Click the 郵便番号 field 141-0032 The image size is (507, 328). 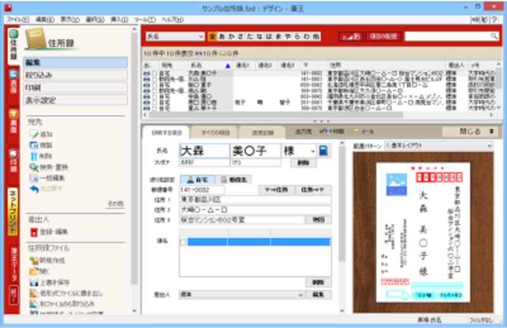202,190
